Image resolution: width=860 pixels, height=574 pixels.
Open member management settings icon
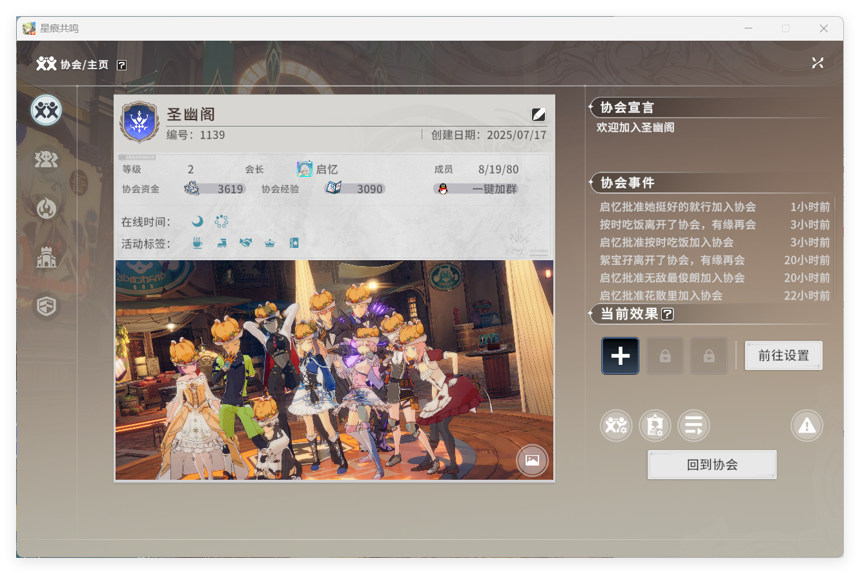pos(616,425)
